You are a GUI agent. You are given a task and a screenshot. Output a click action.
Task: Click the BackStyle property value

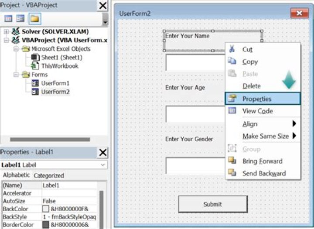(x=69, y=217)
